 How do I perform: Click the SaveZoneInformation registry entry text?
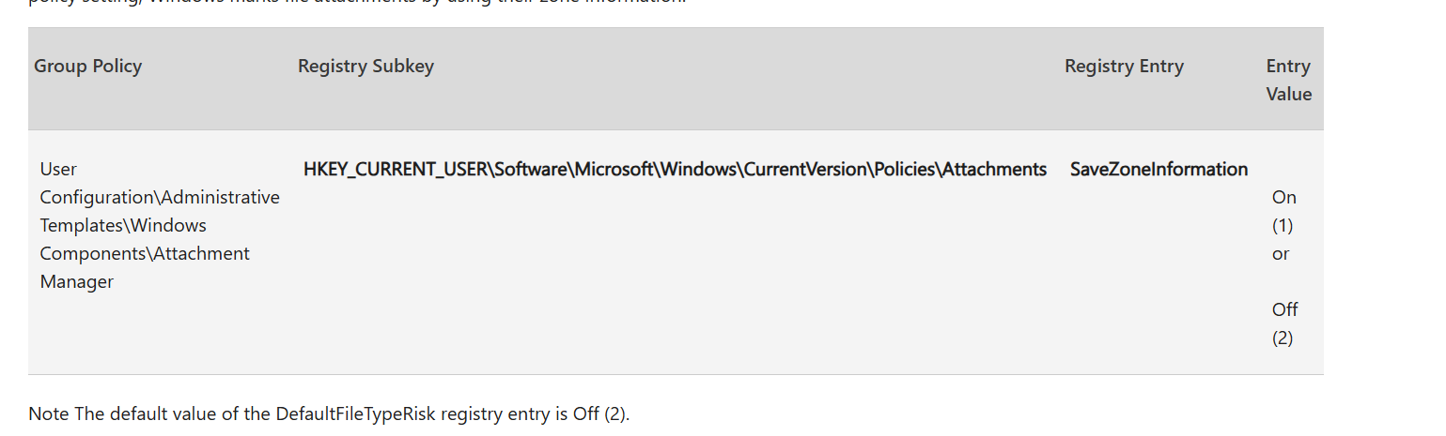(1158, 170)
